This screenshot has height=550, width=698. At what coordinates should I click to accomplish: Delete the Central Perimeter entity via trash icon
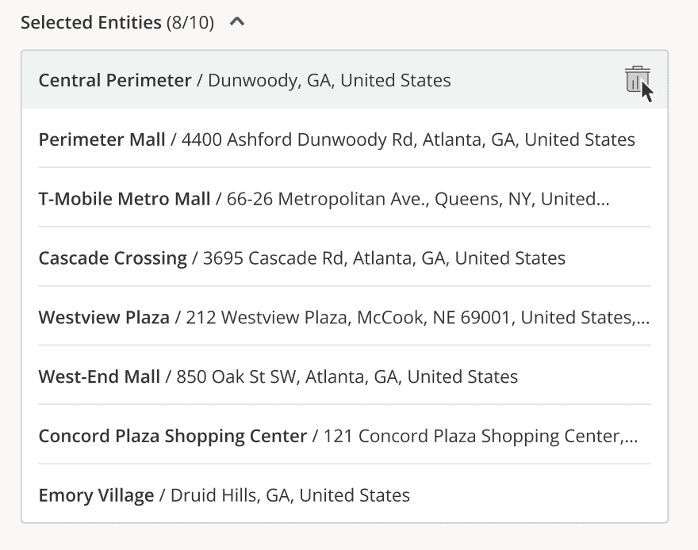[x=636, y=80]
